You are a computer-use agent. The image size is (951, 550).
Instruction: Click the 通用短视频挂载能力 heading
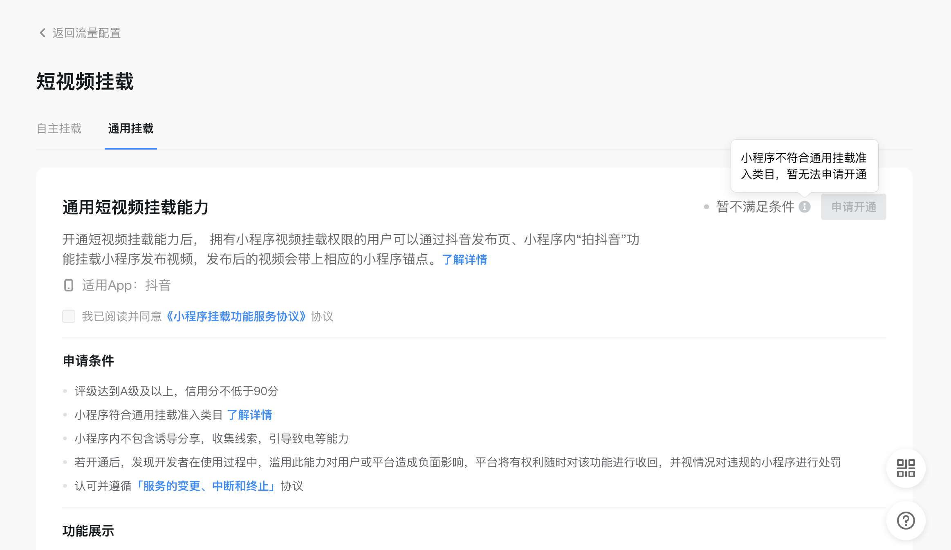click(135, 207)
